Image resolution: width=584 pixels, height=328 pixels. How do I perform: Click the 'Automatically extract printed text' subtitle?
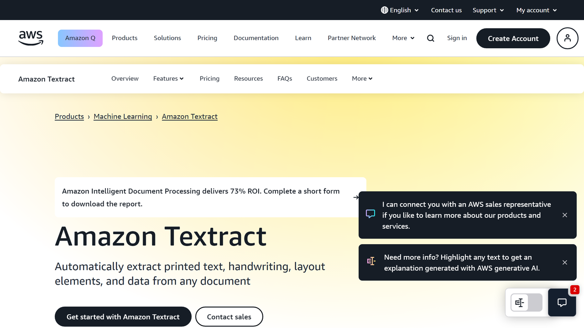click(190, 274)
